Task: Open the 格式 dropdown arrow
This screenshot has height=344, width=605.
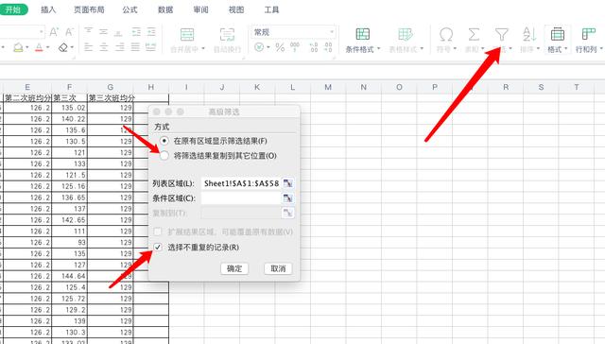Action: pyautogui.click(x=565, y=49)
